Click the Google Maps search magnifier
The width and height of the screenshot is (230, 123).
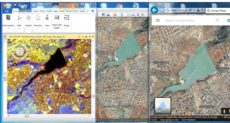pos(218,20)
